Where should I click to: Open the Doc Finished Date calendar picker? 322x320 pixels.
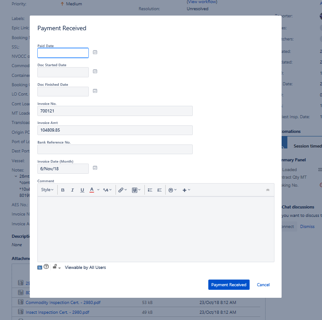coord(95,91)
